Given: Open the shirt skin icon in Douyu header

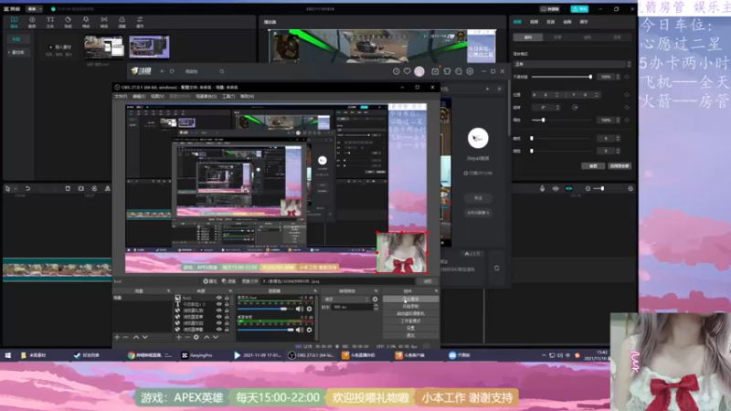Looking at the screenshot, I should [x=447, y=71].
